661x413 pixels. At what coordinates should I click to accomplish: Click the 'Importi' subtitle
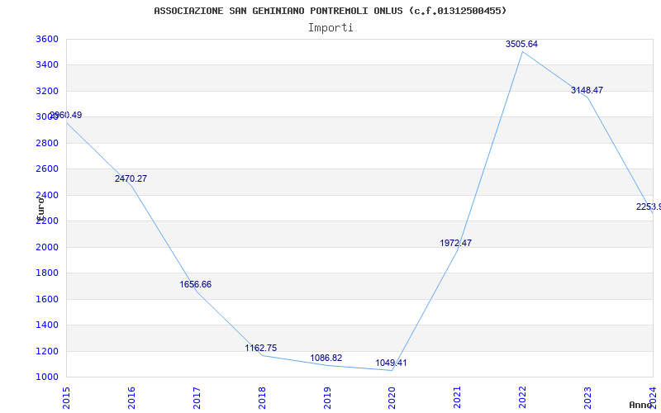pyautogui.click(x=330, y=28)
